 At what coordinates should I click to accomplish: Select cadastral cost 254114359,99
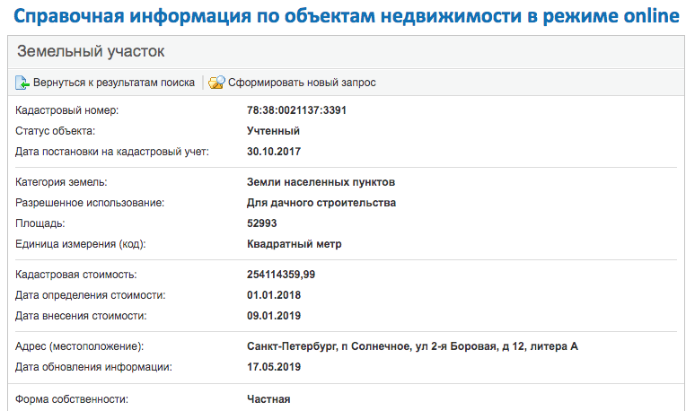pyautogui.click(x=293, y=275)
